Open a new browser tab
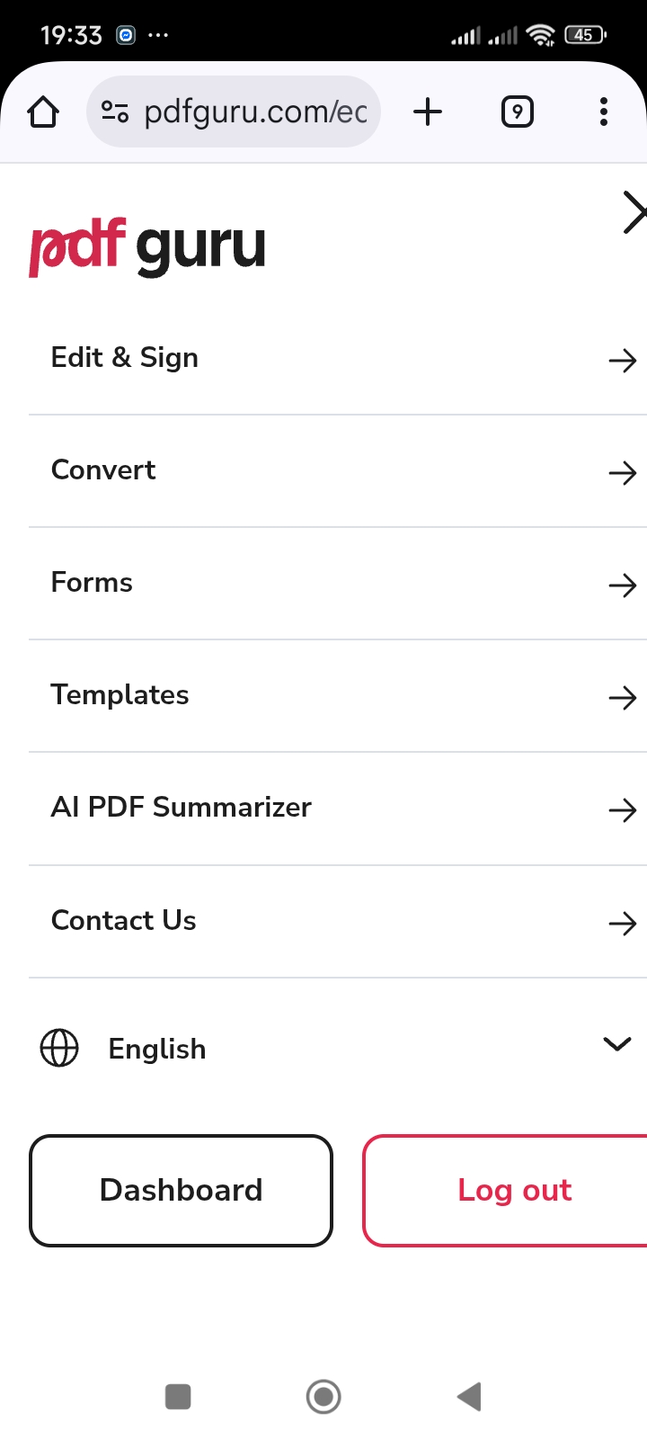The image size is (647, 1439). [428, 112]
